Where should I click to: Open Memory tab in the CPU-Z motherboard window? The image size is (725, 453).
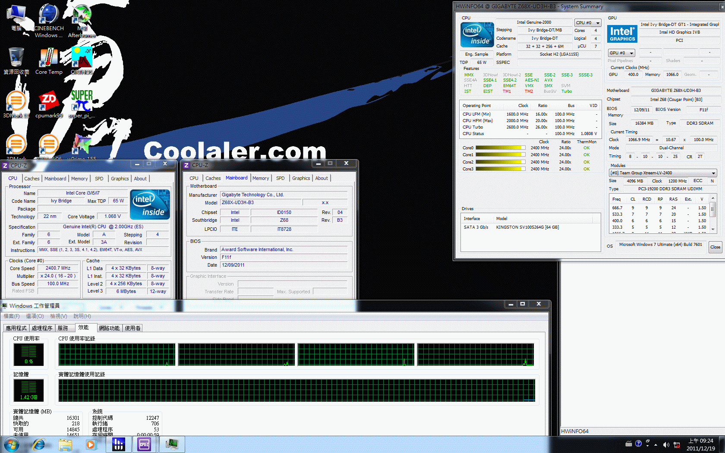pos(261,178)
